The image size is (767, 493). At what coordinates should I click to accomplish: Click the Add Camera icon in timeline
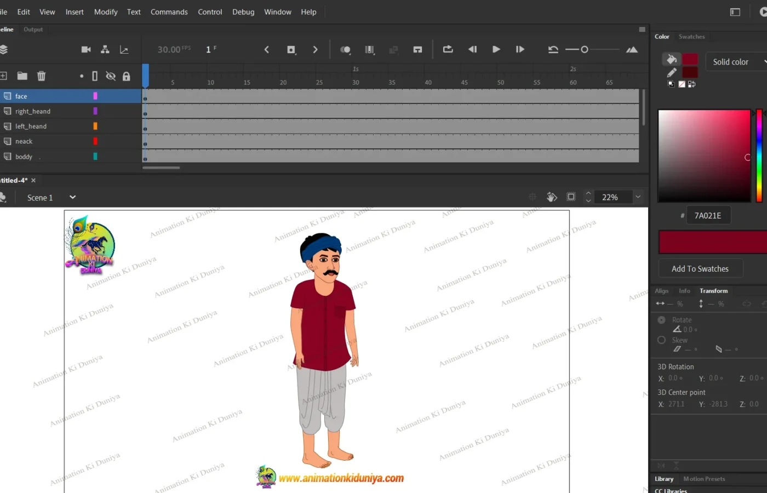click(86, 49)
